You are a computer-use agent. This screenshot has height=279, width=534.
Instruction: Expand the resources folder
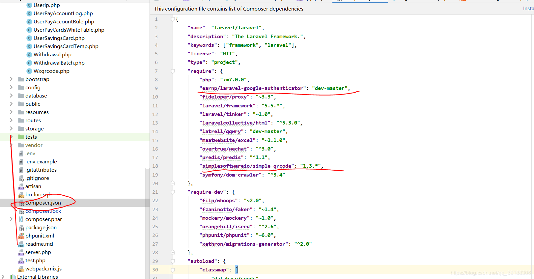coord(11,112)
